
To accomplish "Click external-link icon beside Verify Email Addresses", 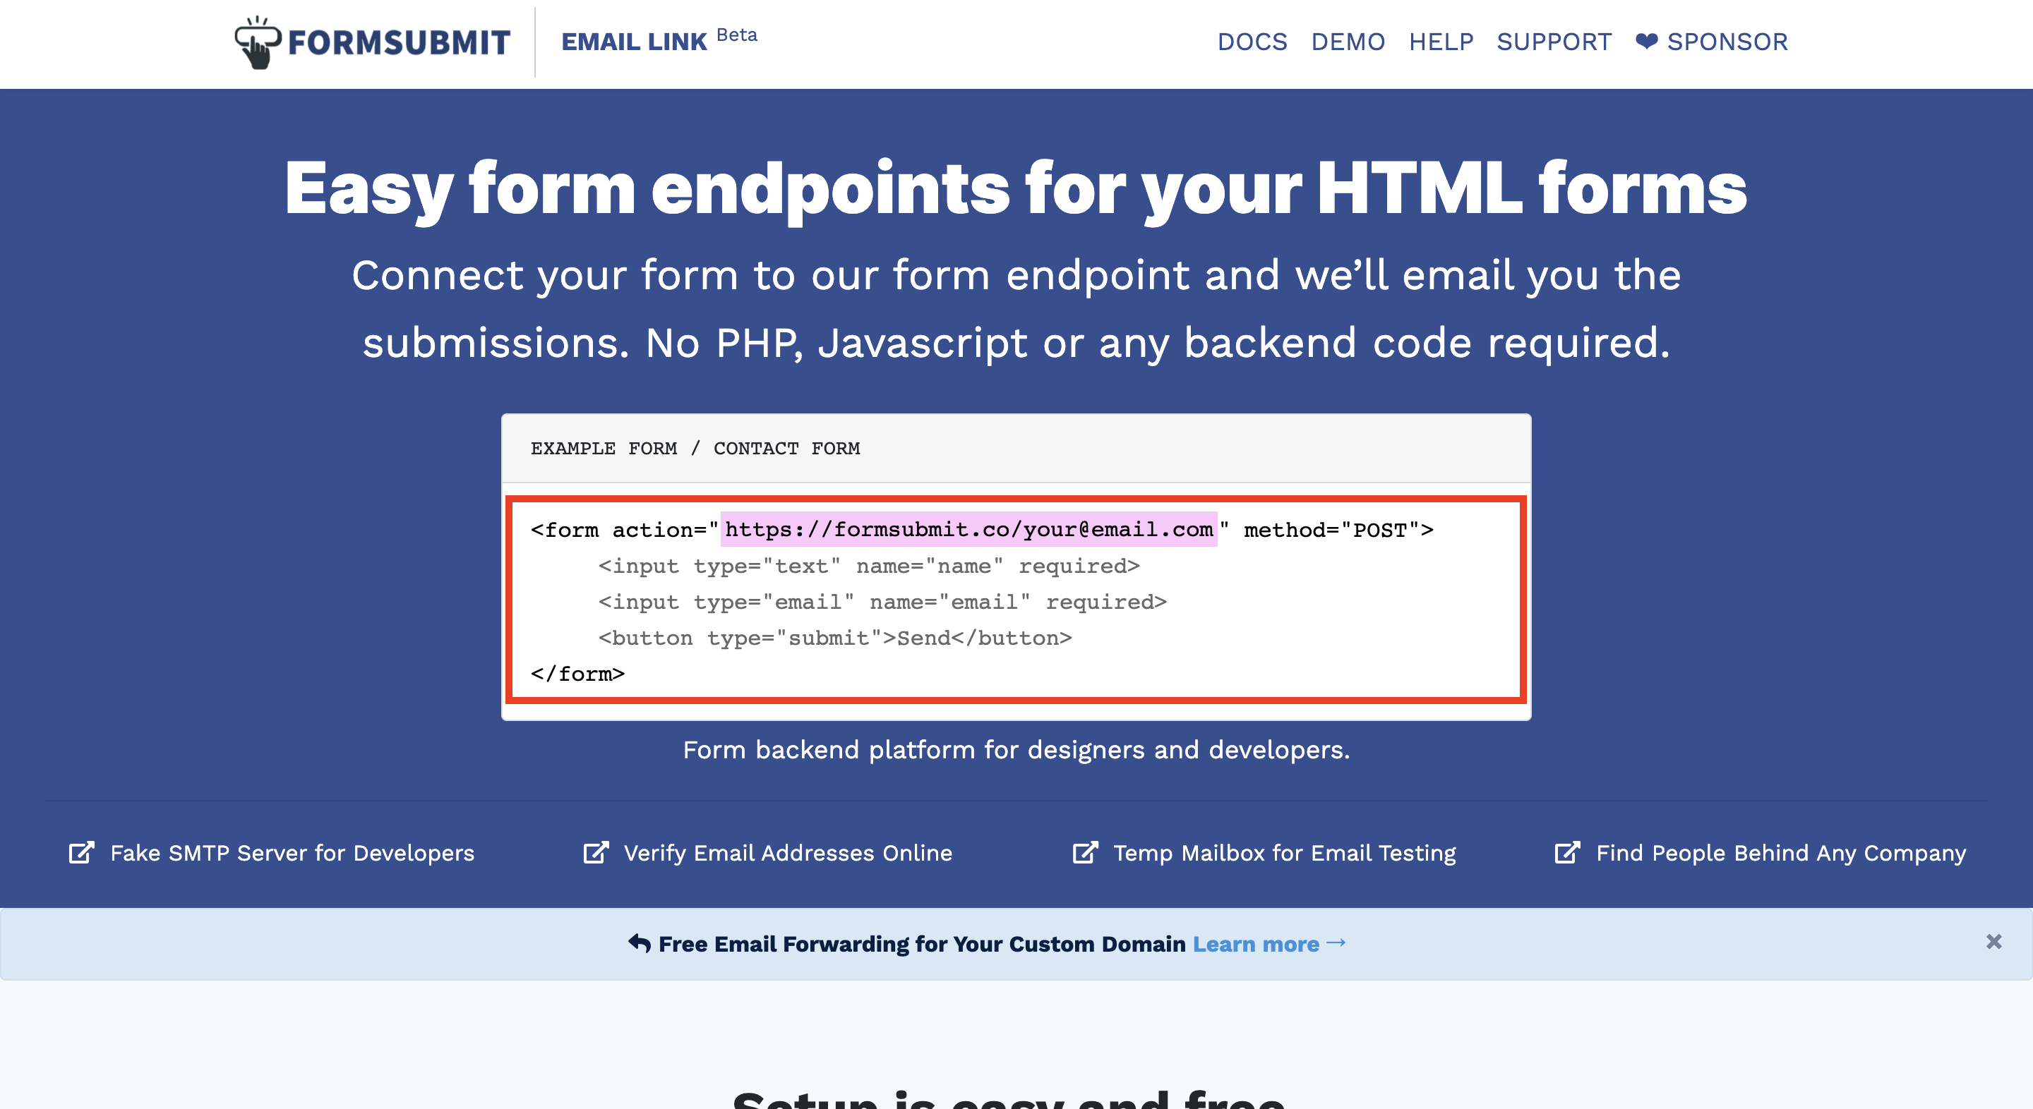I will pos(596,853).
